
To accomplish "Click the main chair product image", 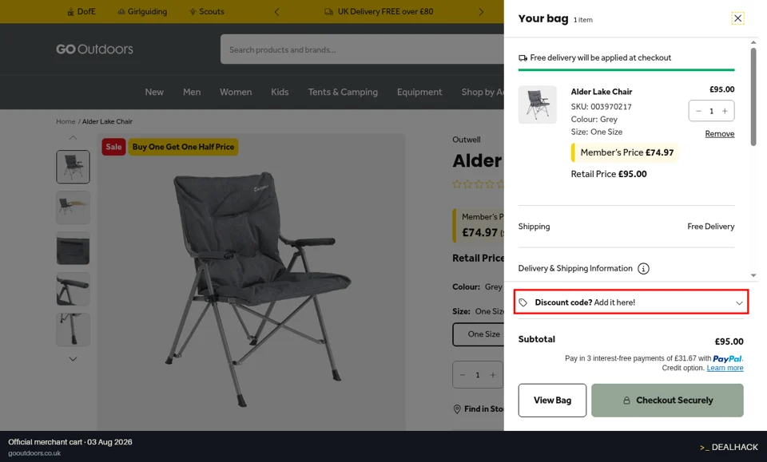I will pos(252,283).
